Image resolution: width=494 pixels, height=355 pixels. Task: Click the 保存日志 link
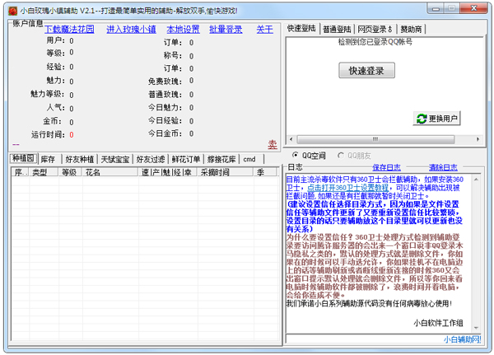[x=387, y=167]
